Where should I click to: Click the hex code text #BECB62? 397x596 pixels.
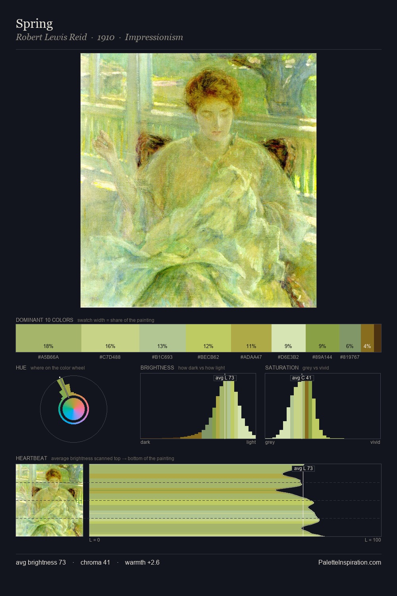pyautogui.click(x=208, y=357)
